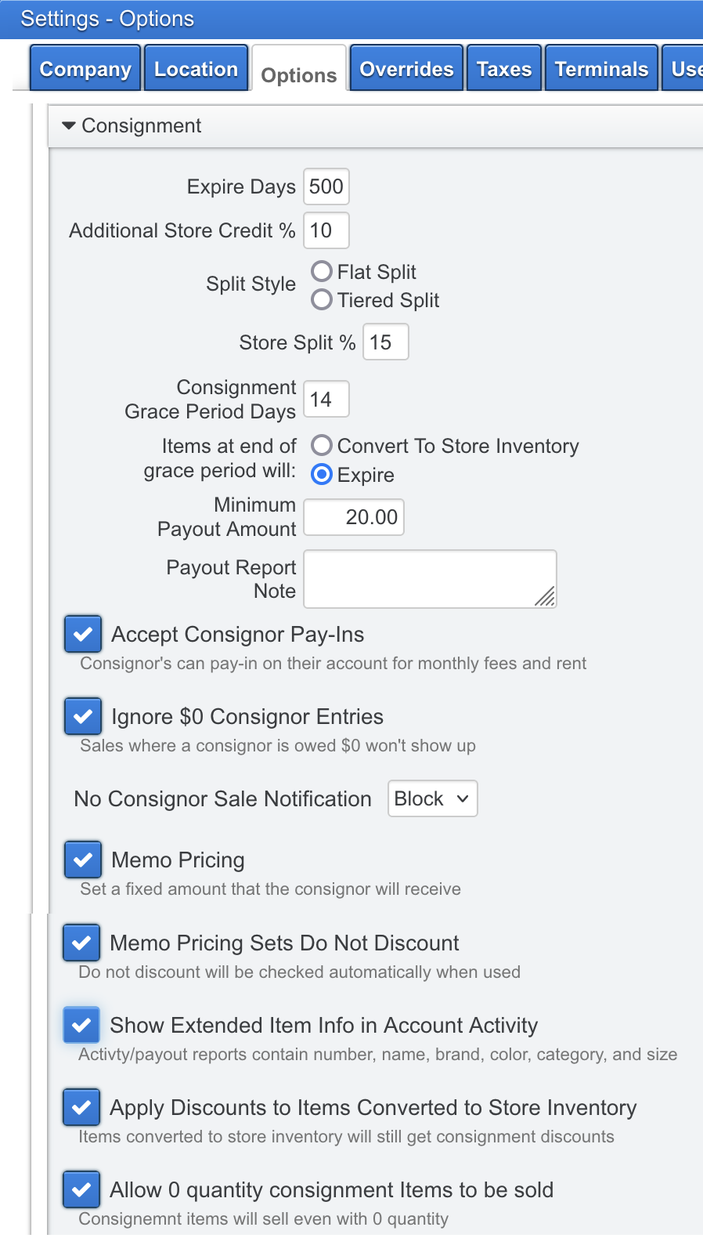The image size is (703, 1238).
Task: Uncheck Accept Consignor Pay-Ins
Action: tap(82, 634)
